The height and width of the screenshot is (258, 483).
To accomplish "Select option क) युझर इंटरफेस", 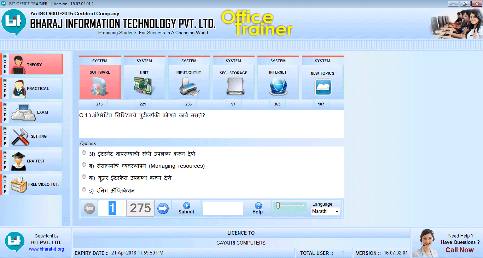I will coord(84,177).
